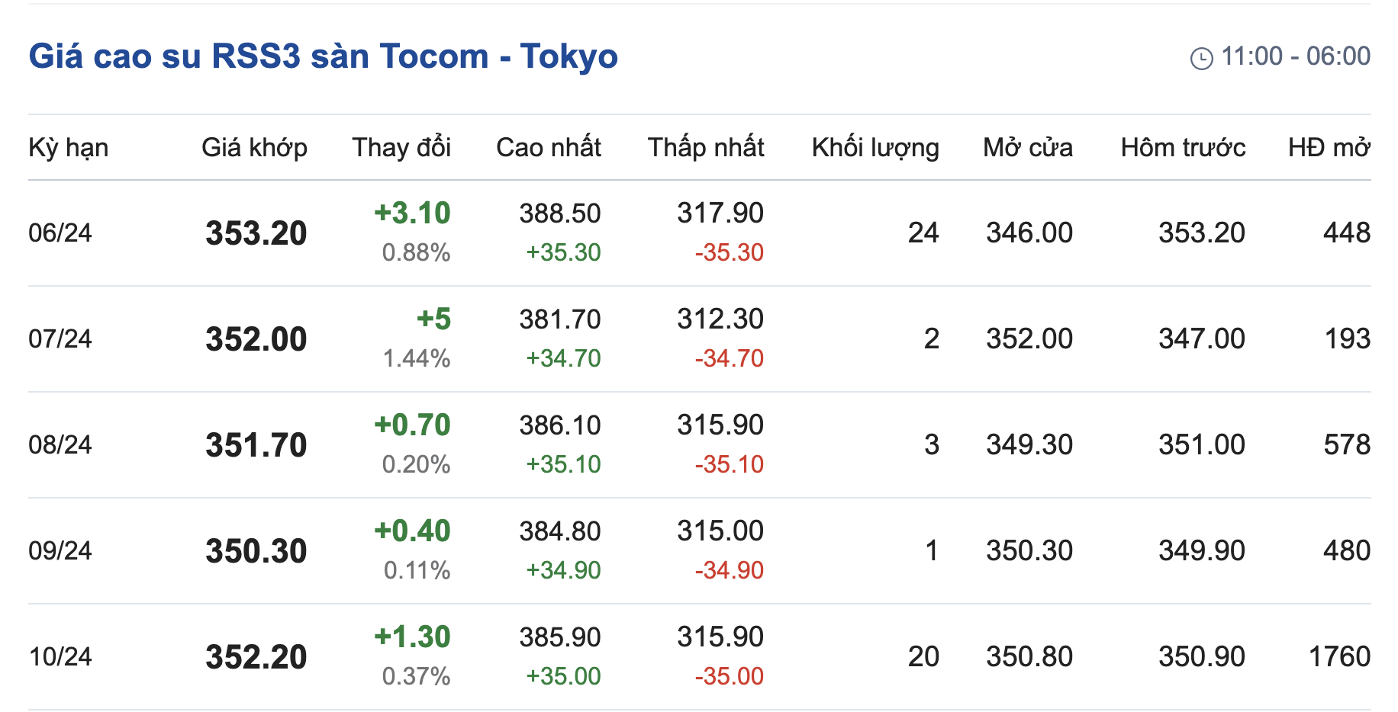Sort by Giá khớp column header
The width and height of the screenshot is (1398, 712).
pos(254,147)
